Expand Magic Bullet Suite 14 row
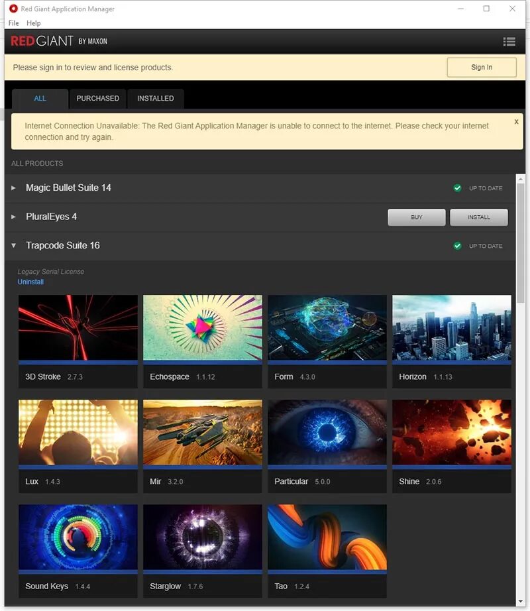The width and height of the screenshot is (530, 611). (x=14, y=188)
